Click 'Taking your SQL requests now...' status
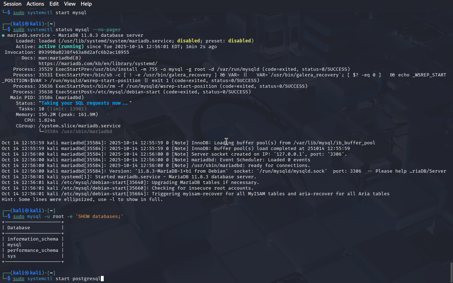453x283 pixels. [85, 103]
